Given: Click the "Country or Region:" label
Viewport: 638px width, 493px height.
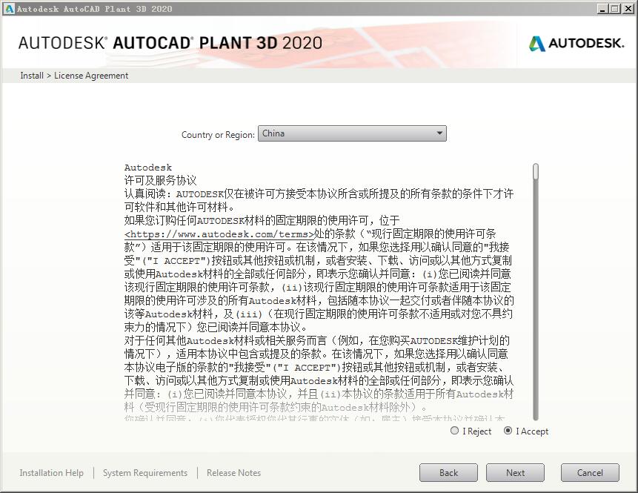Looking at the screenshot, I should [x=218, y=135].
